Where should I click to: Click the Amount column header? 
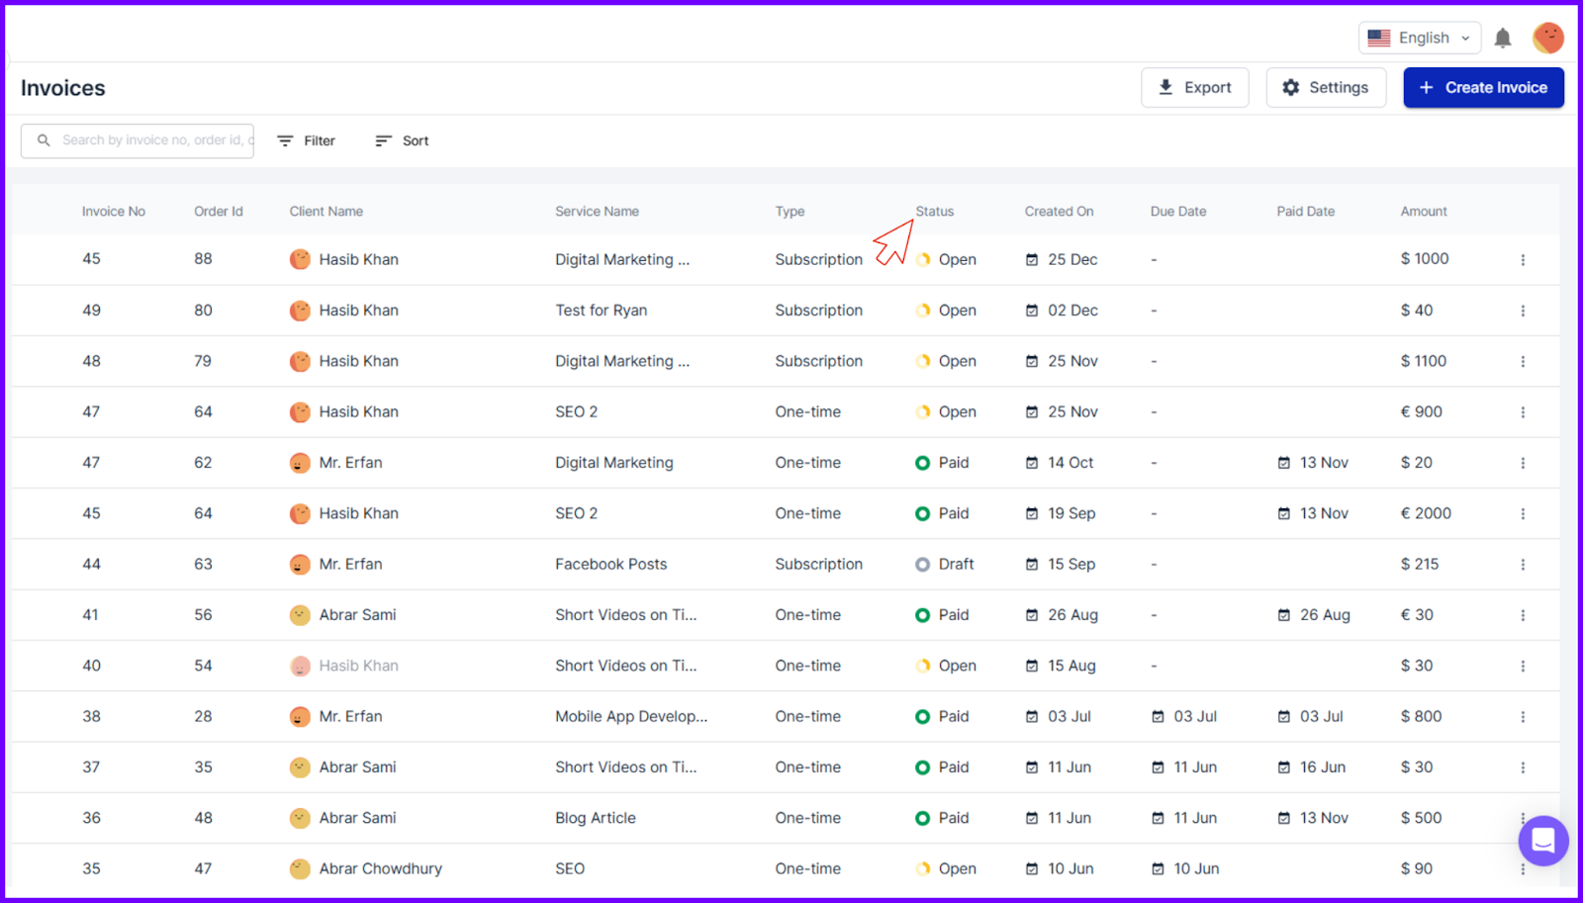pyautogui.click(x=1423, y=212)
